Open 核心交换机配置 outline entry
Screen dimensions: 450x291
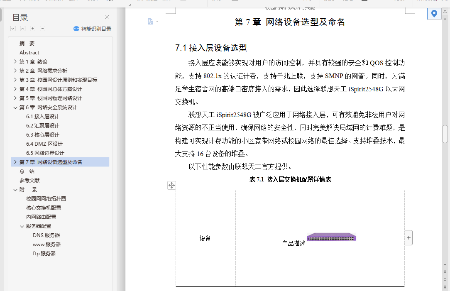[x=44, y=208]
